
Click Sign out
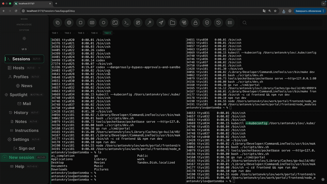coord(24,148)
